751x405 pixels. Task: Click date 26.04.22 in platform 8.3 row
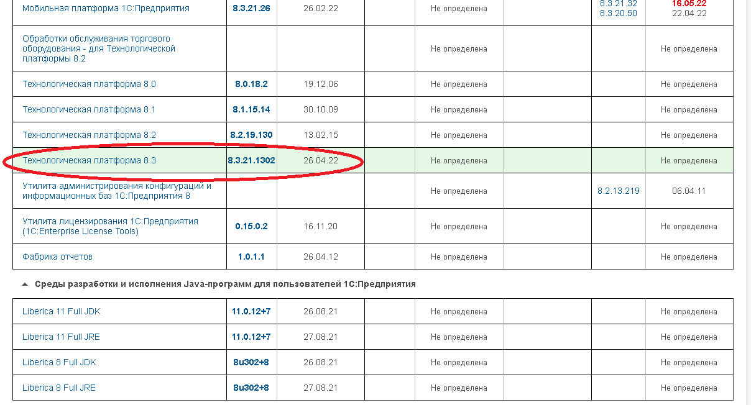[321, 160]
